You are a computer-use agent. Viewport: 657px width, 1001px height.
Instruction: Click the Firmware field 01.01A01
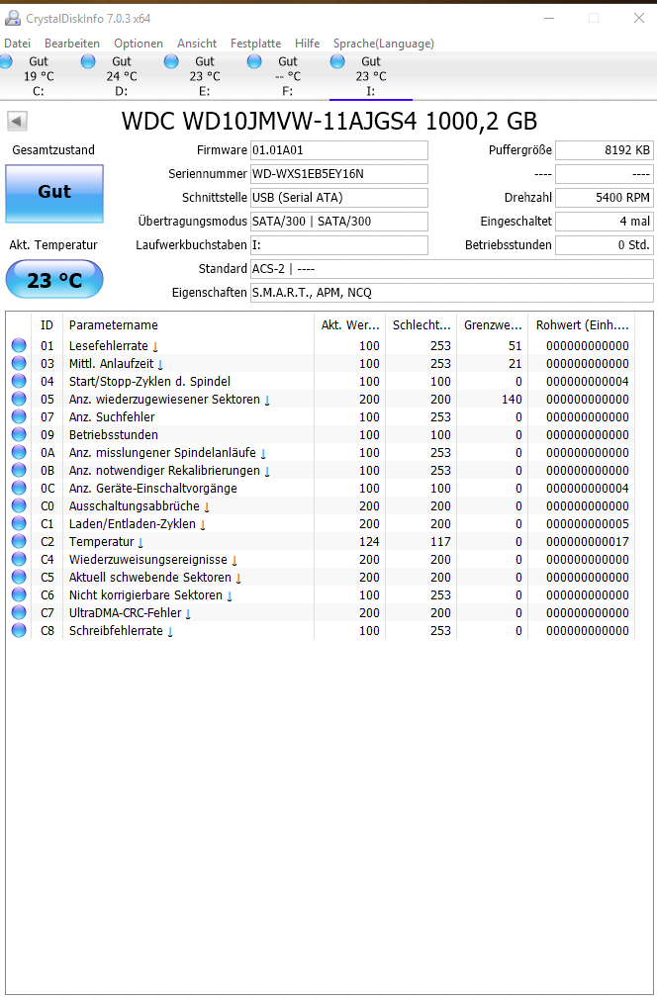(x=339, y=150)
